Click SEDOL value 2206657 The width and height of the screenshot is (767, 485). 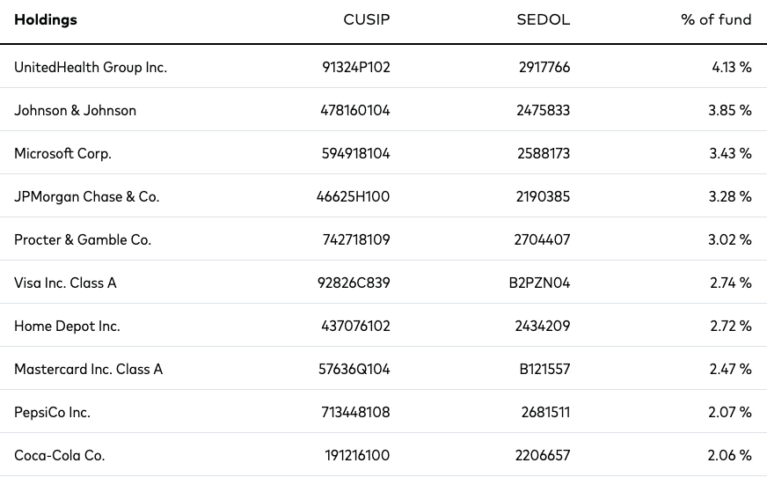click(x=543, y=455)
